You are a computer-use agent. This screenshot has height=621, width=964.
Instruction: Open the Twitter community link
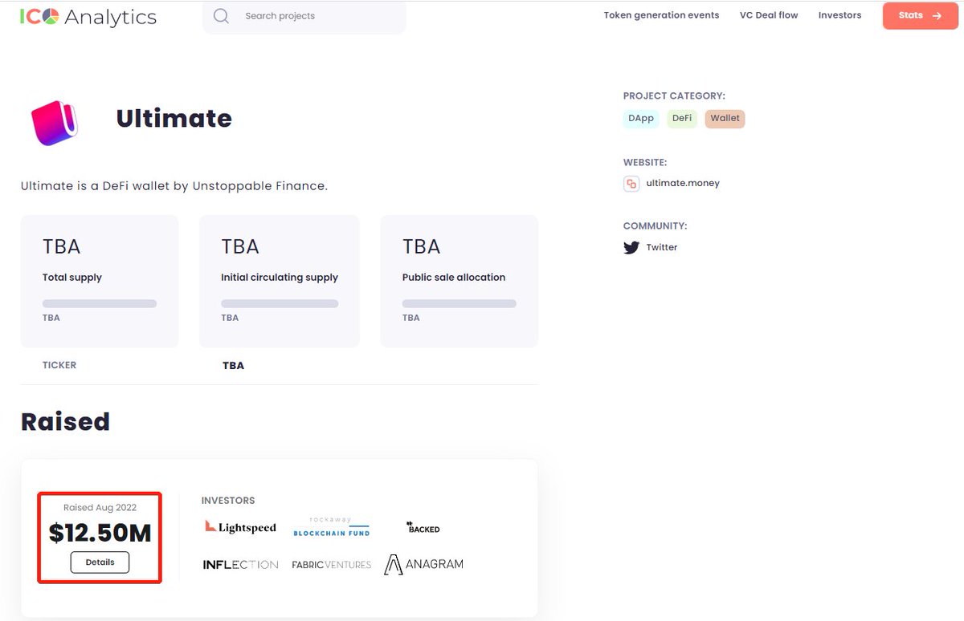(x=662, y=247)
